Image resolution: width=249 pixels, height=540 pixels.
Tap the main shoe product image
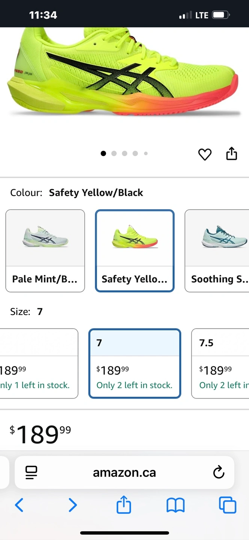click(124, 71)
